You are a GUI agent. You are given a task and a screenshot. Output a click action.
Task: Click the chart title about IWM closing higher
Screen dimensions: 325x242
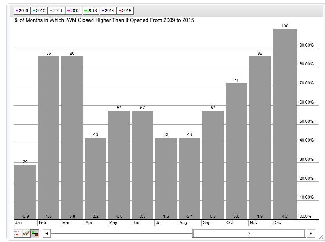coord(104,20)
